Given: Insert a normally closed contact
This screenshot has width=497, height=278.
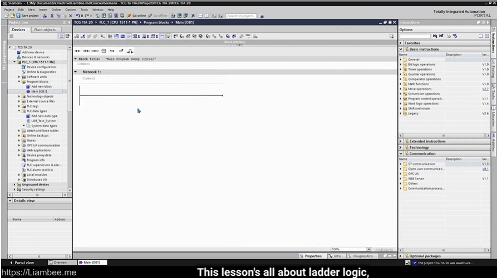Looking at the screenshot, I should (x=86, y=51).
